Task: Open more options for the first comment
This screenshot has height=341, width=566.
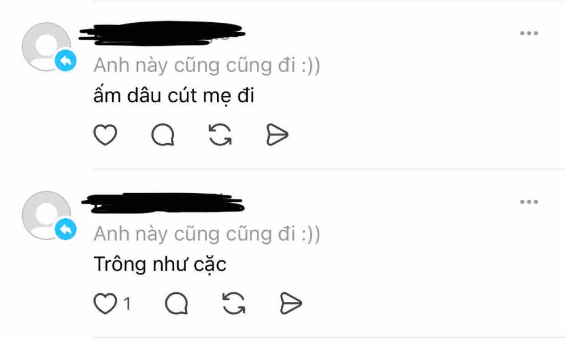Action: click(529, 33)
